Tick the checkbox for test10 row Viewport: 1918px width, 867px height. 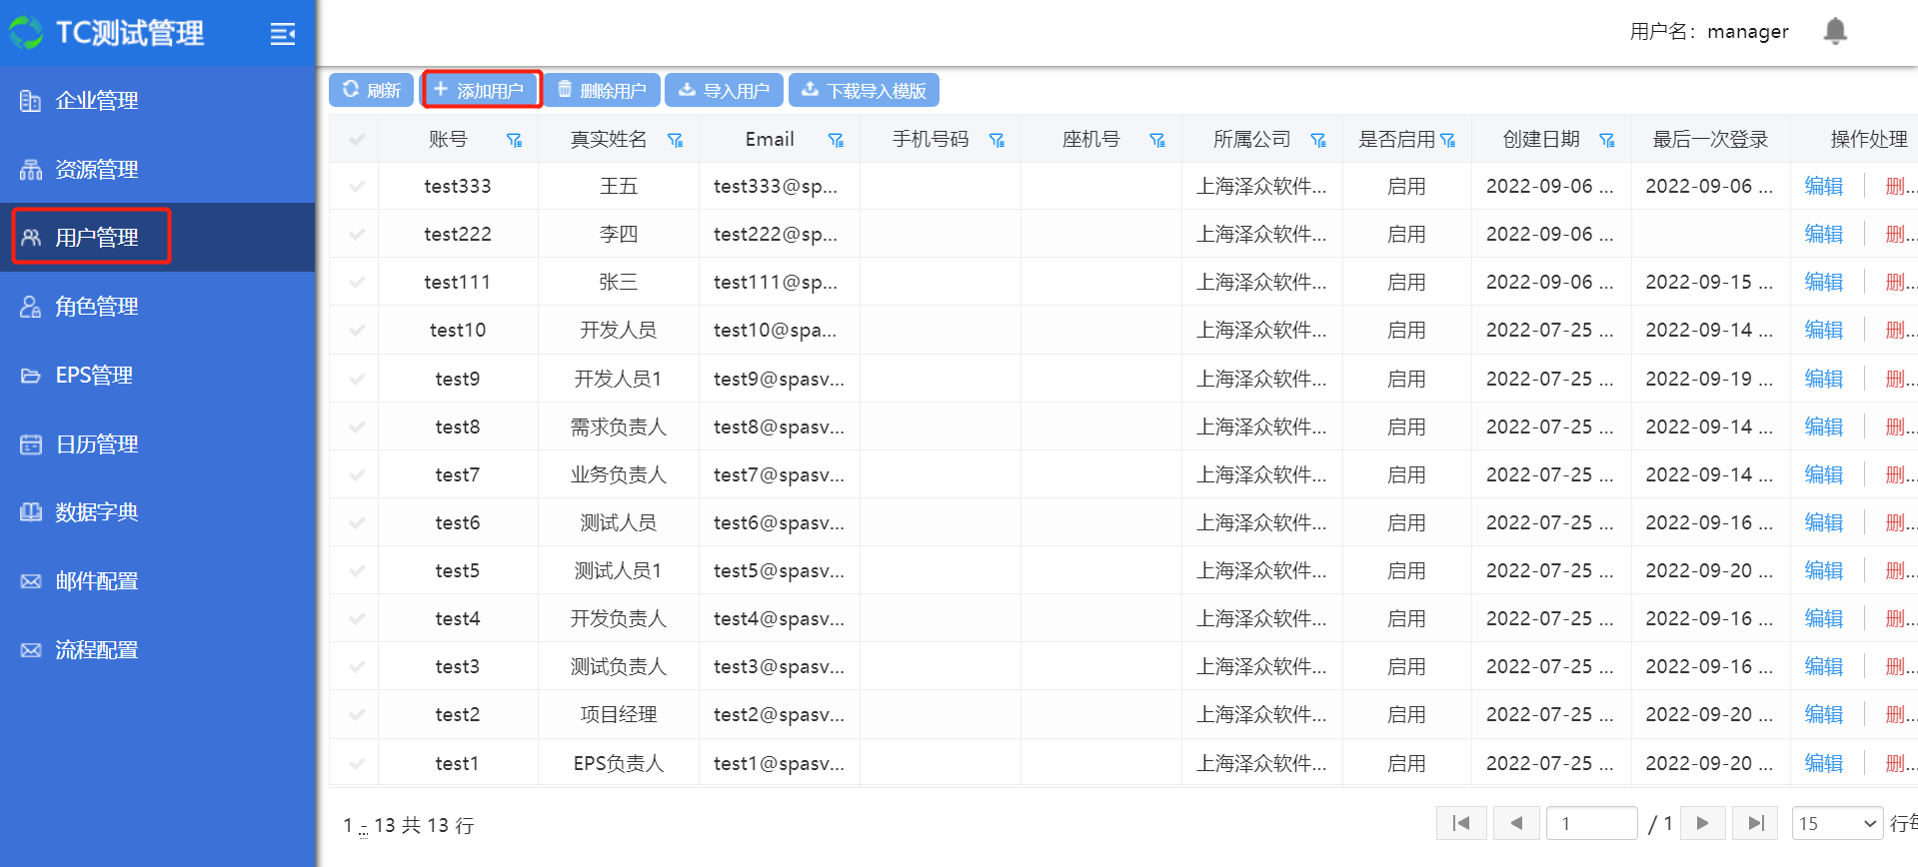pyautogui.click(x=357, y=331)
